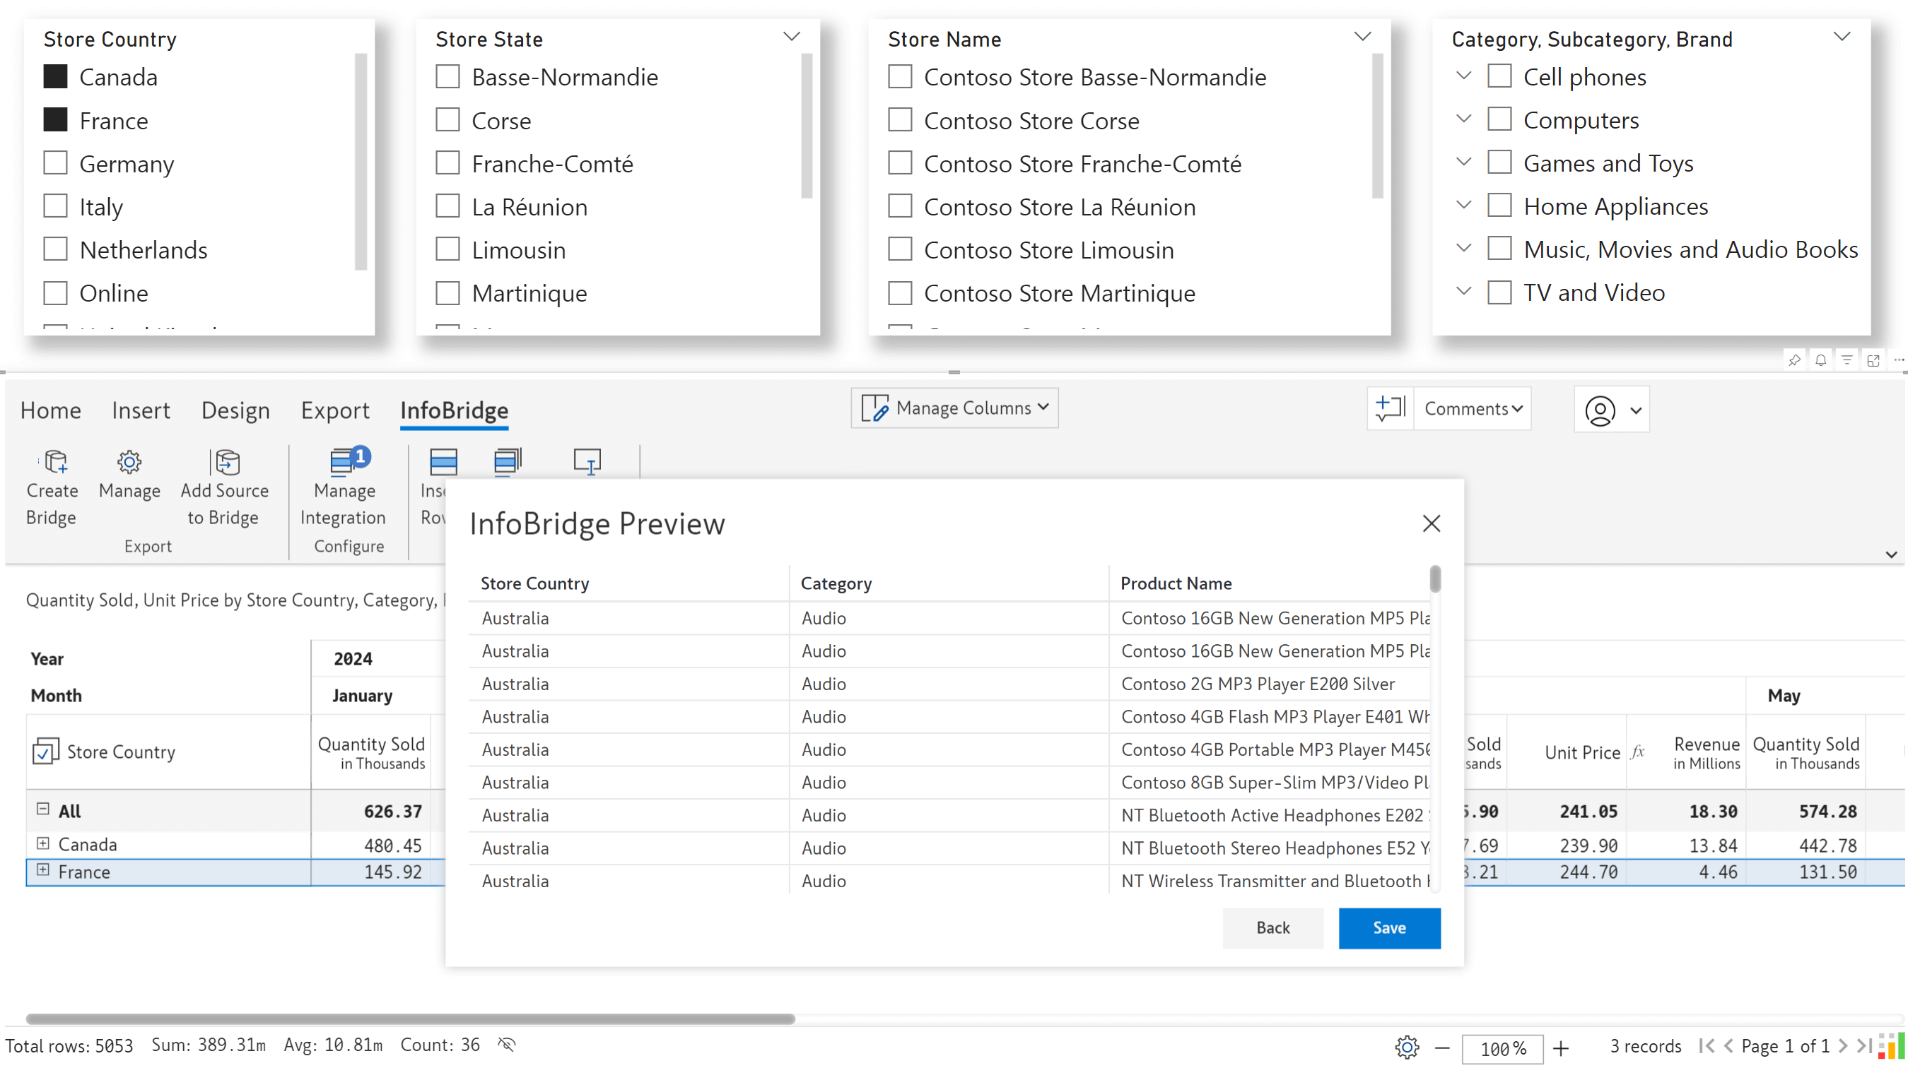Collapse the ribbon using chevron

coord(1890,555)
